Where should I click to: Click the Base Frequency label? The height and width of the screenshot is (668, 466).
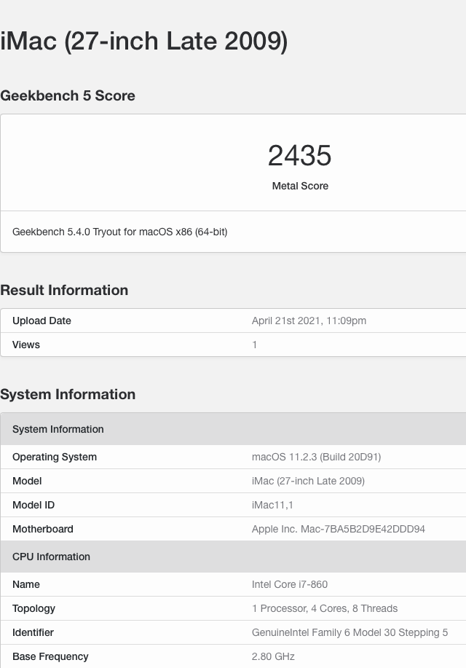(50, 657)
